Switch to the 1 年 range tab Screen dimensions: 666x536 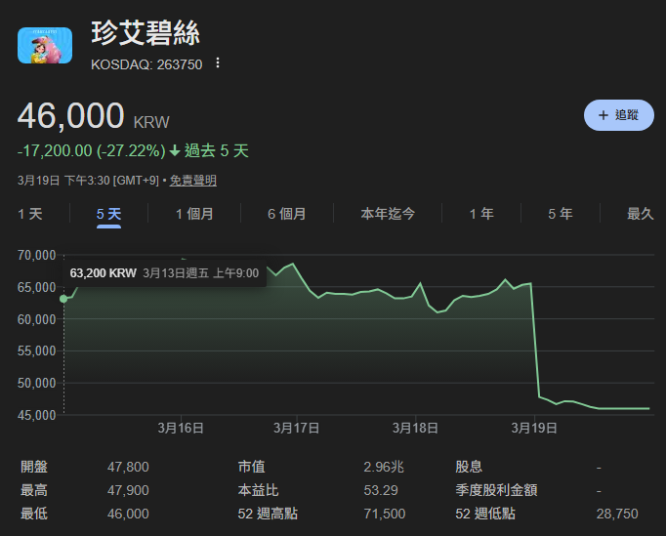(481, 214)
